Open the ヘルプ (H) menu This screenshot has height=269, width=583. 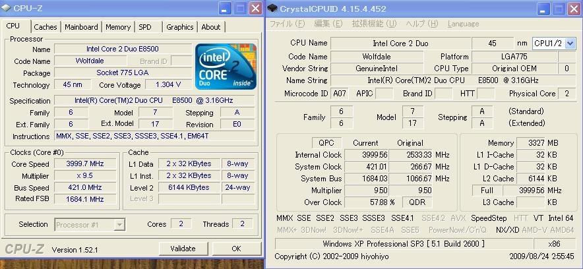tap(421, 24)
